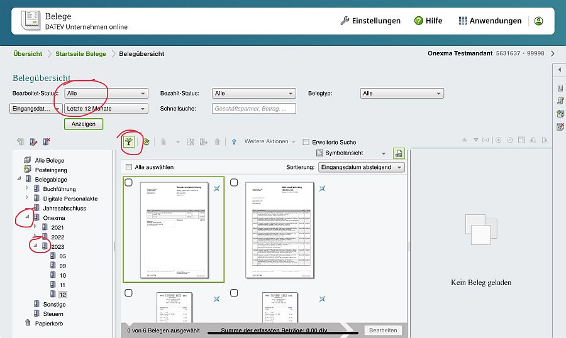Go to Übersicht breadcrumb
The image size is (566, 338).
click(x=28, y=54)
